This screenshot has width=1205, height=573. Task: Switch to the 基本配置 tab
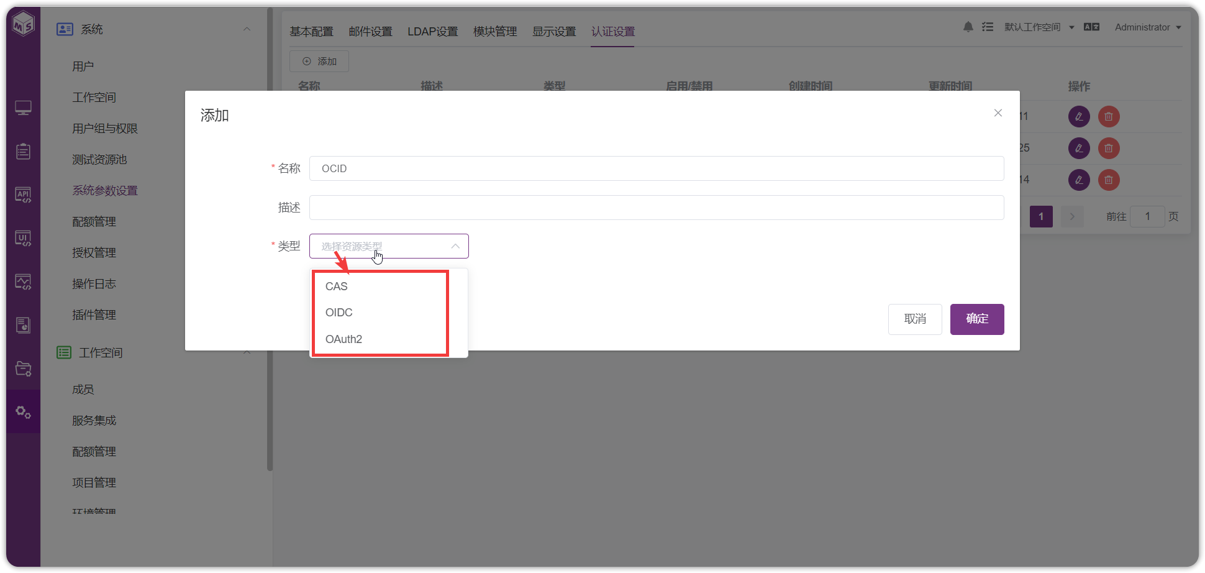(311, 32)
